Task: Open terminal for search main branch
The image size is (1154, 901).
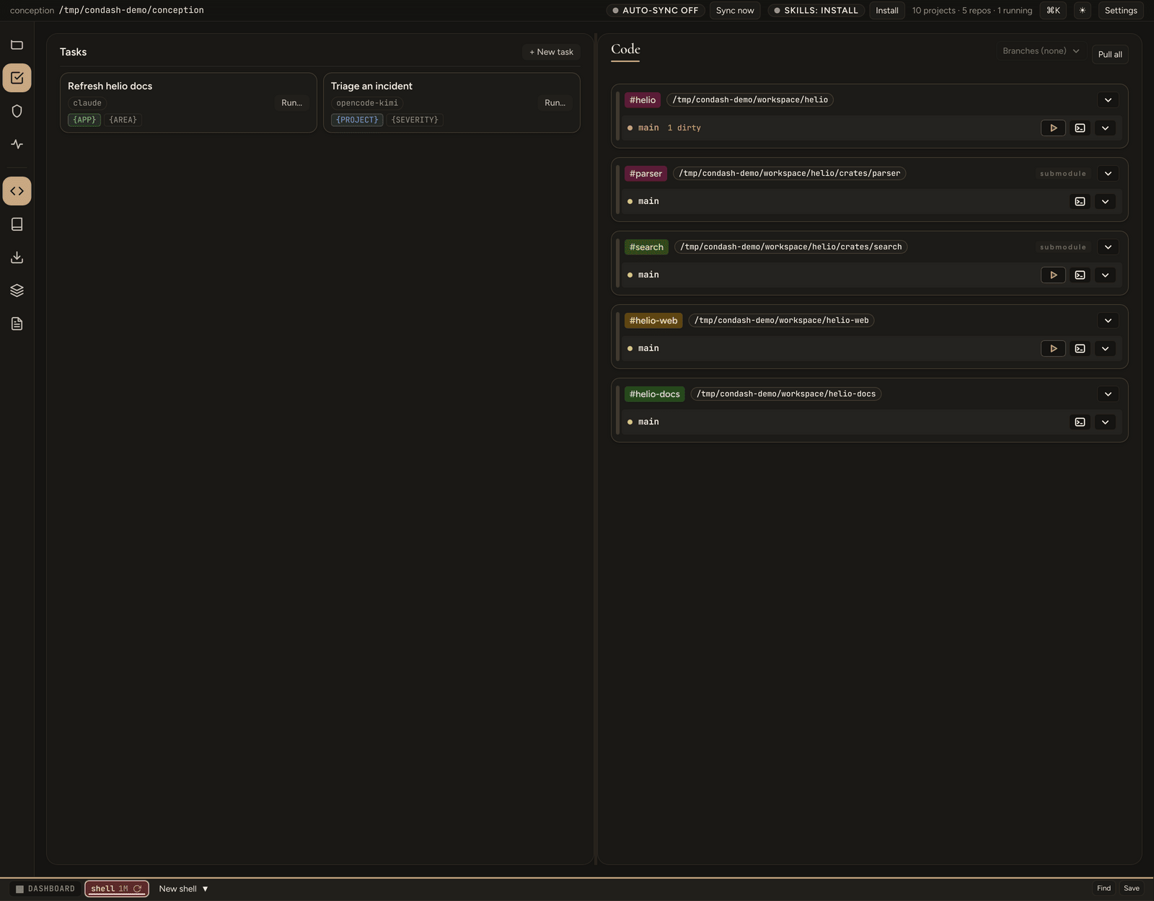Action: coord(1080,275)
